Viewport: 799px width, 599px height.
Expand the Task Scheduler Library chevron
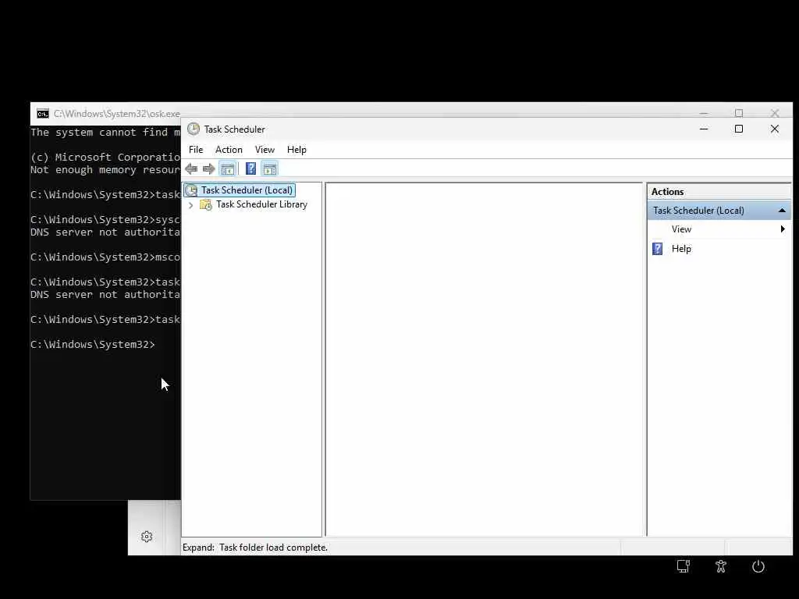coord(190,205)
